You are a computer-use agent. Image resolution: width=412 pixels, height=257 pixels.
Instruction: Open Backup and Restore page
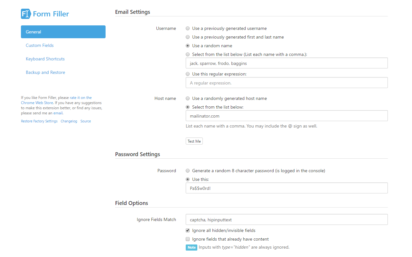point(45,72)
